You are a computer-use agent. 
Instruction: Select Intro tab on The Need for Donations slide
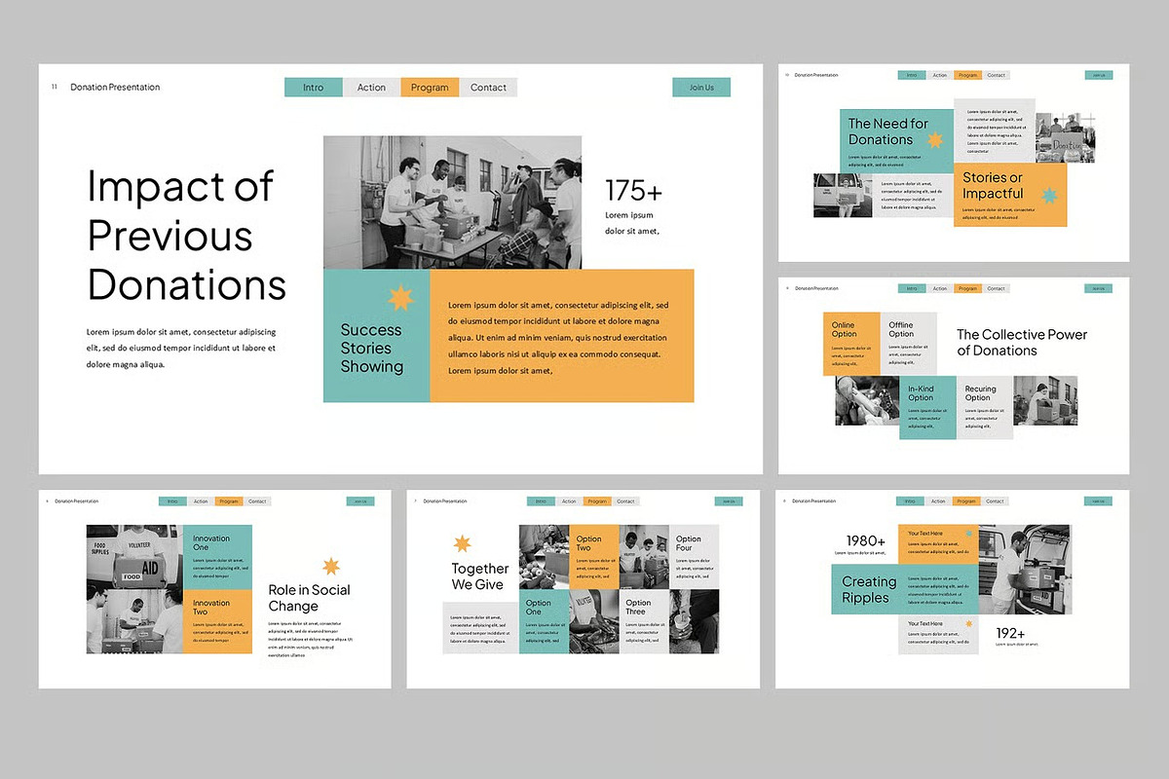911,75
